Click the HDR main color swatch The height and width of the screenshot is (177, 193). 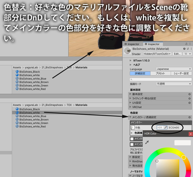[160, 128]
